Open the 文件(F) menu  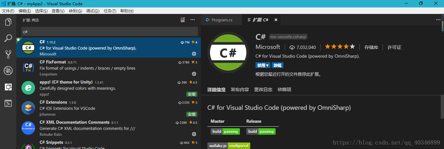click(8, 11)
